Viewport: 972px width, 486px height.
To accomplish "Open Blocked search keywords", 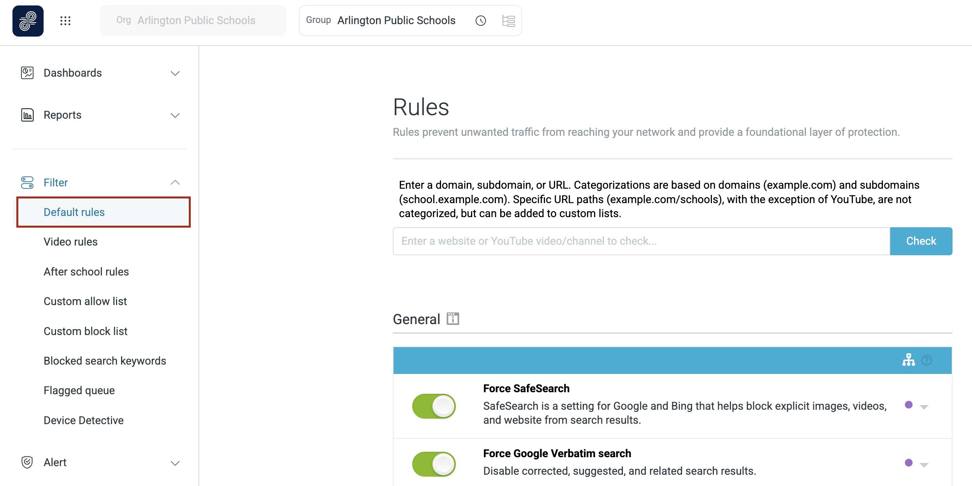I will click(105, 361).
